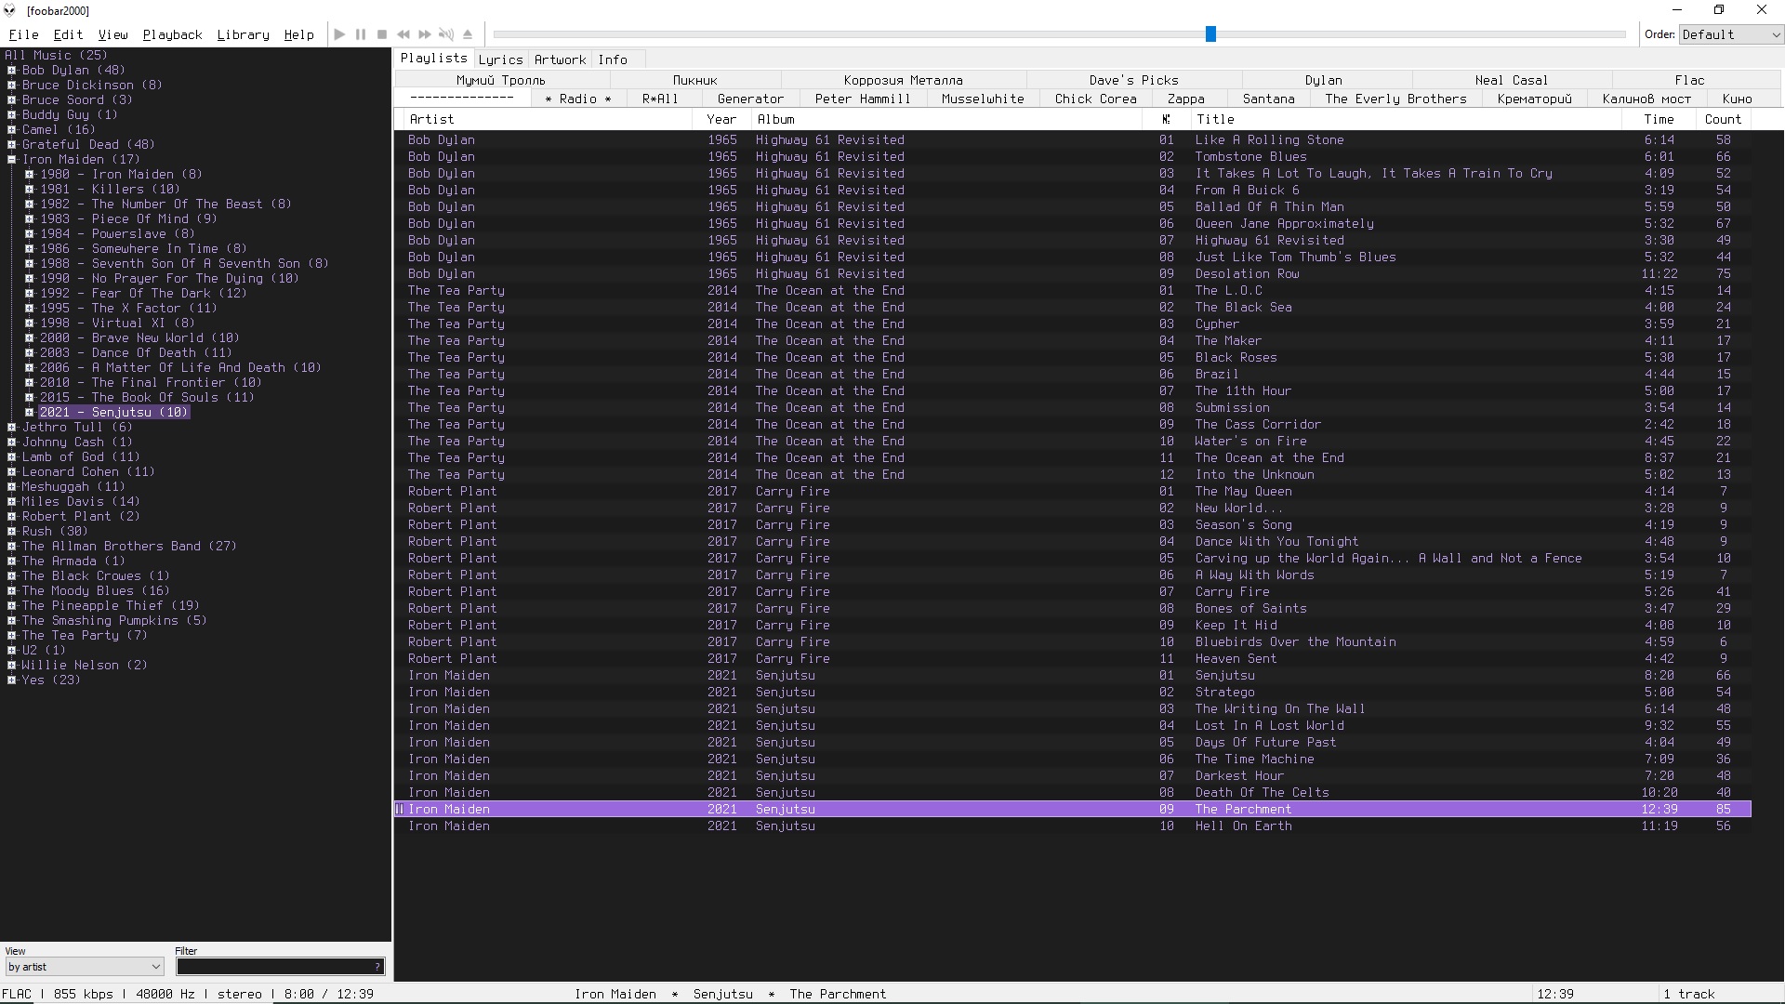Sort by the Count column header
Image resolution: width=1785 pixels, height=1004 pixels.
point(1722,119)
